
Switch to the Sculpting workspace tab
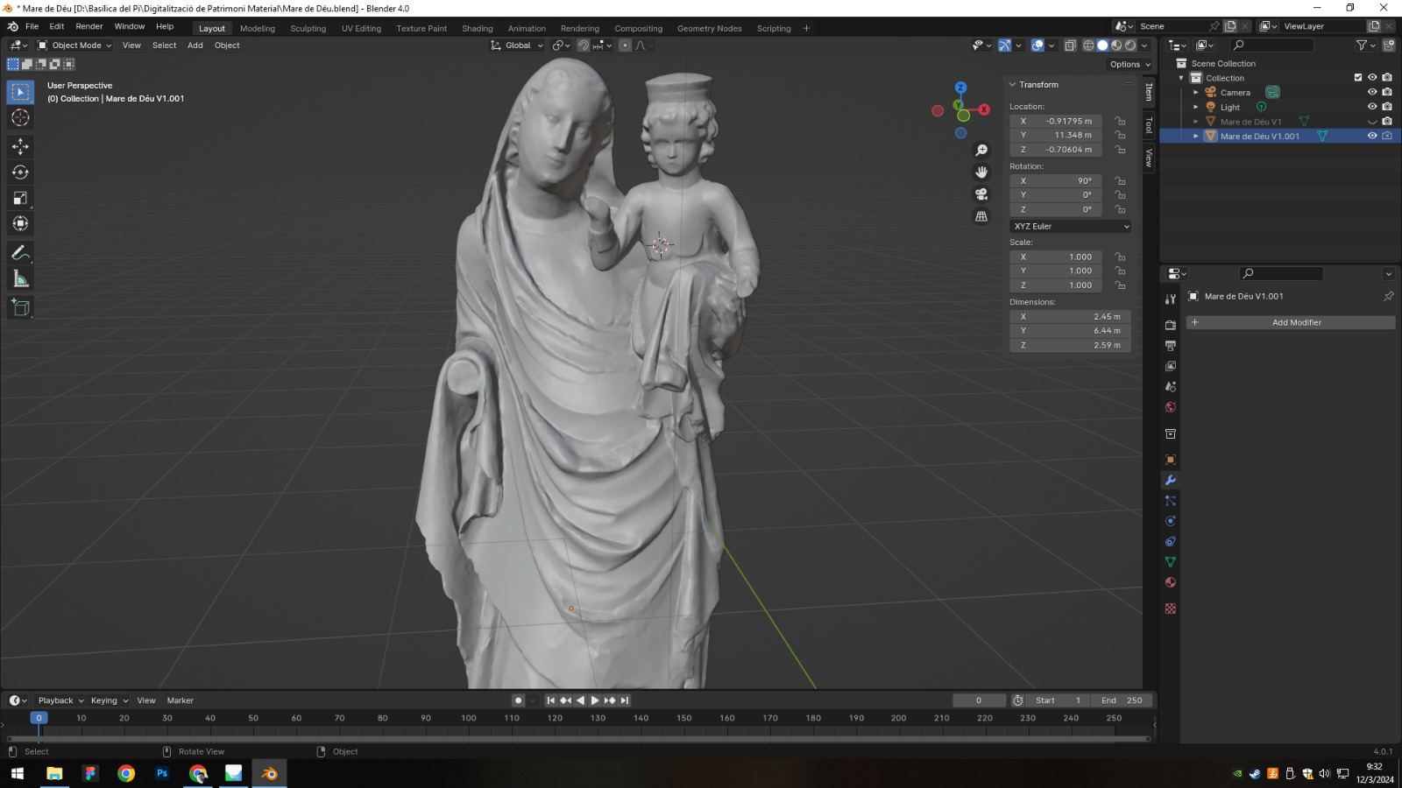(308, 28)
